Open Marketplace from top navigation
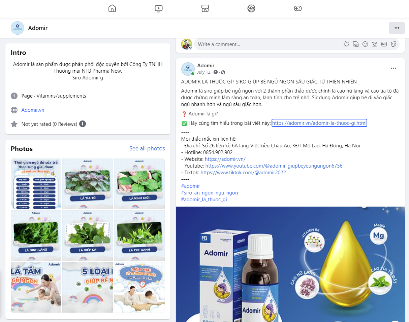Screen dimensions: 409x322 tap(205, 8)
